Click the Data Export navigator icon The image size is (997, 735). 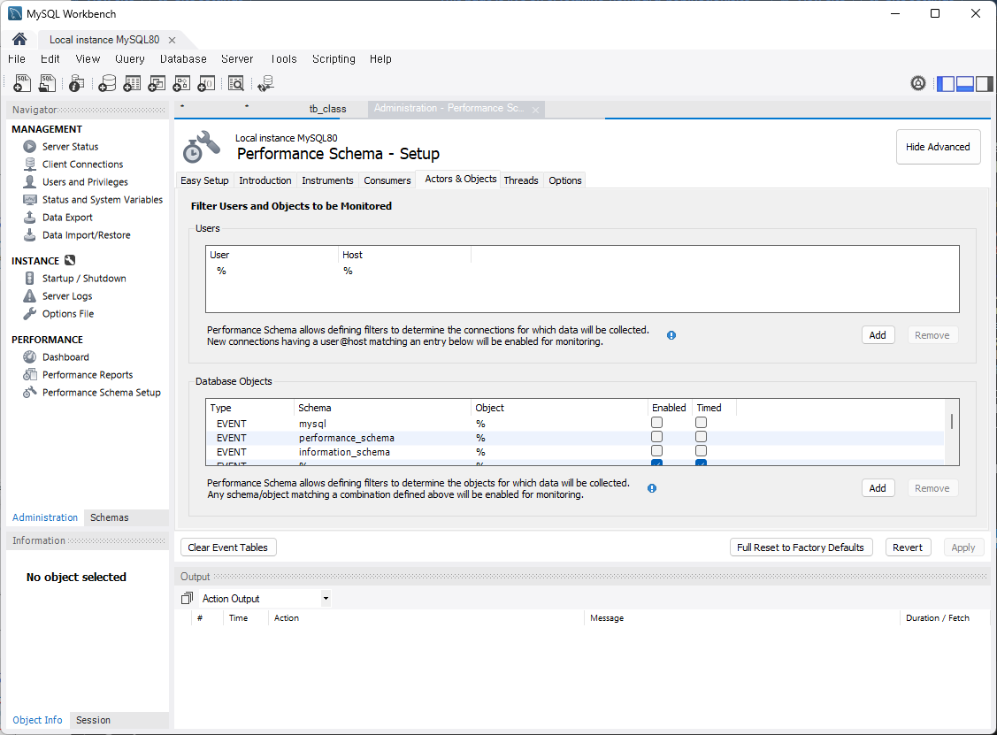[30, 218]
